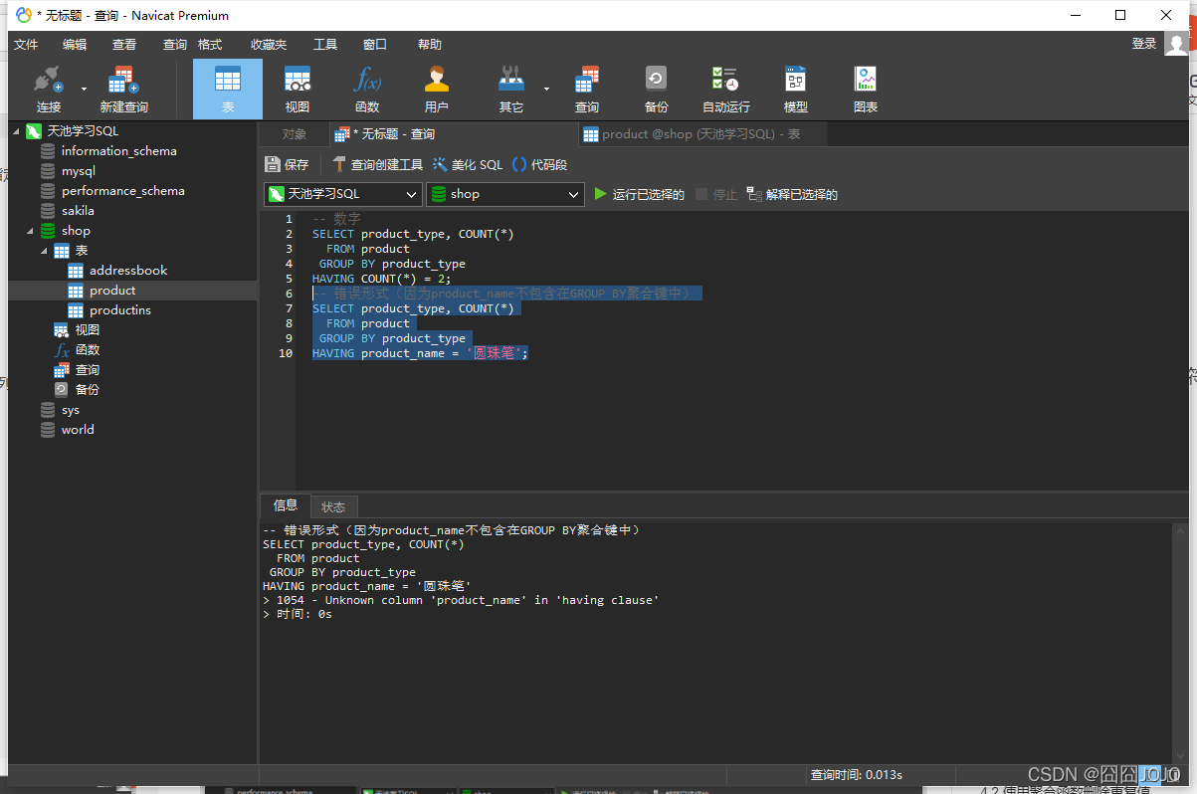This screenshot has height=794, width=1197.
Task: Open dropdown arrow beside Connection icon
Action: tap(83, 89)
